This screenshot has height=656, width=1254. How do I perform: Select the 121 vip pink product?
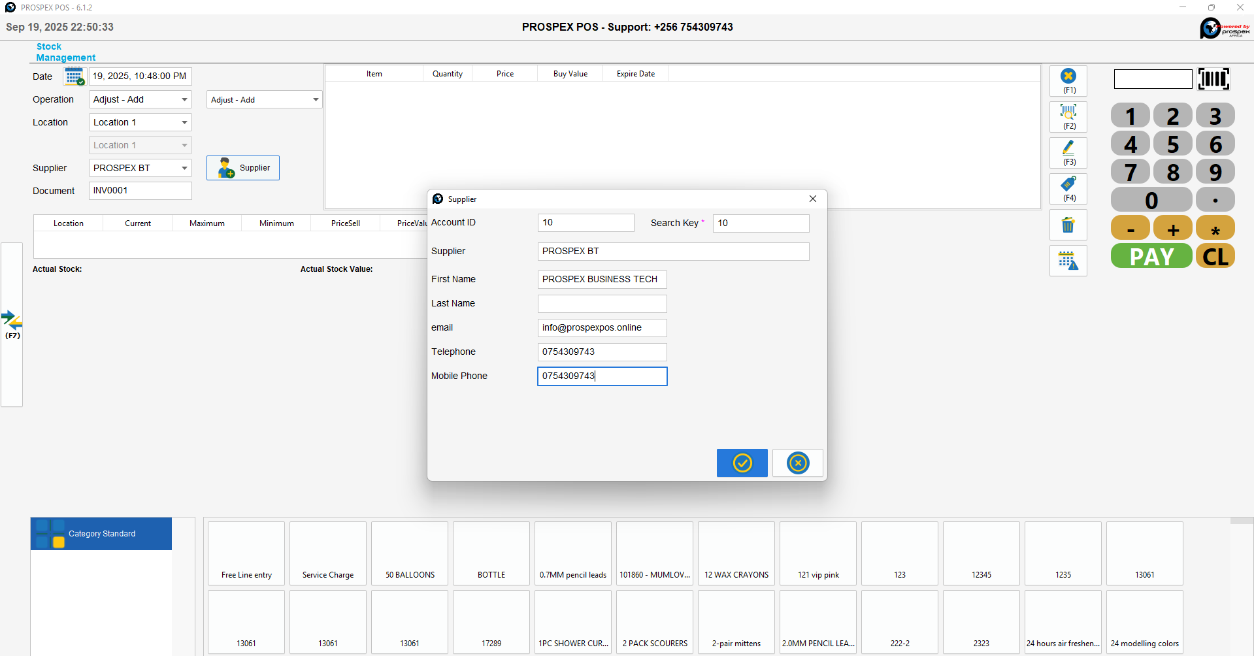coord(818,553)
